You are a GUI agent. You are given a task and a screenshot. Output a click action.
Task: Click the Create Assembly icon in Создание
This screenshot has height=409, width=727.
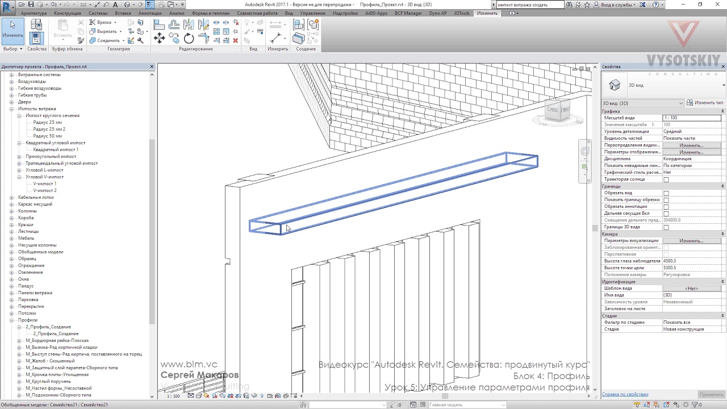click(298, 24)
